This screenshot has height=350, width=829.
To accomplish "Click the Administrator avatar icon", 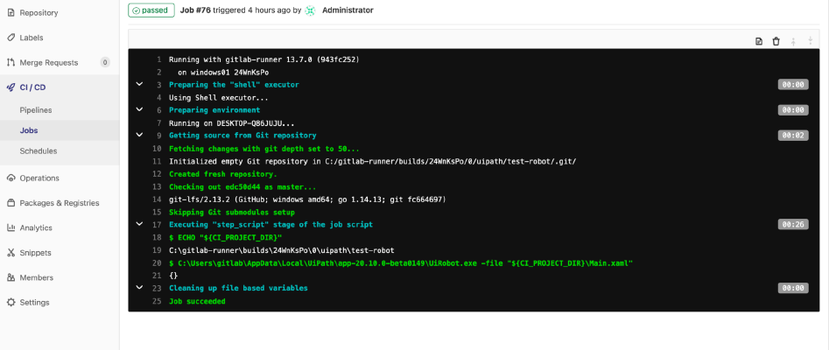I will pos(311,10).
